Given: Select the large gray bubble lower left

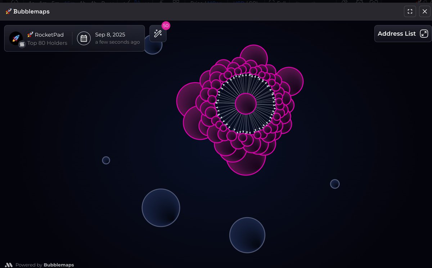Looking at the screenshot, I should point(161,208).
